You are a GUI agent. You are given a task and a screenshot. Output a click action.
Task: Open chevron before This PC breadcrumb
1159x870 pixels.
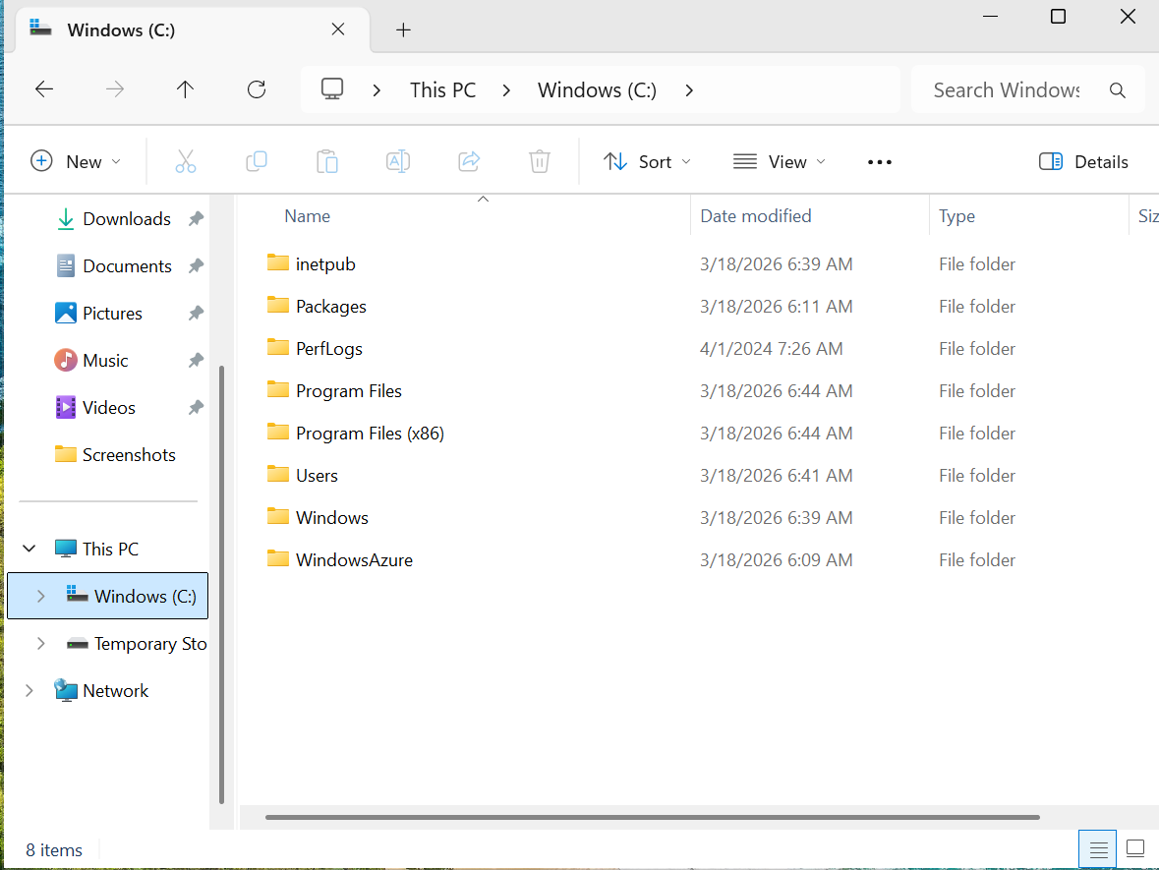377,90
